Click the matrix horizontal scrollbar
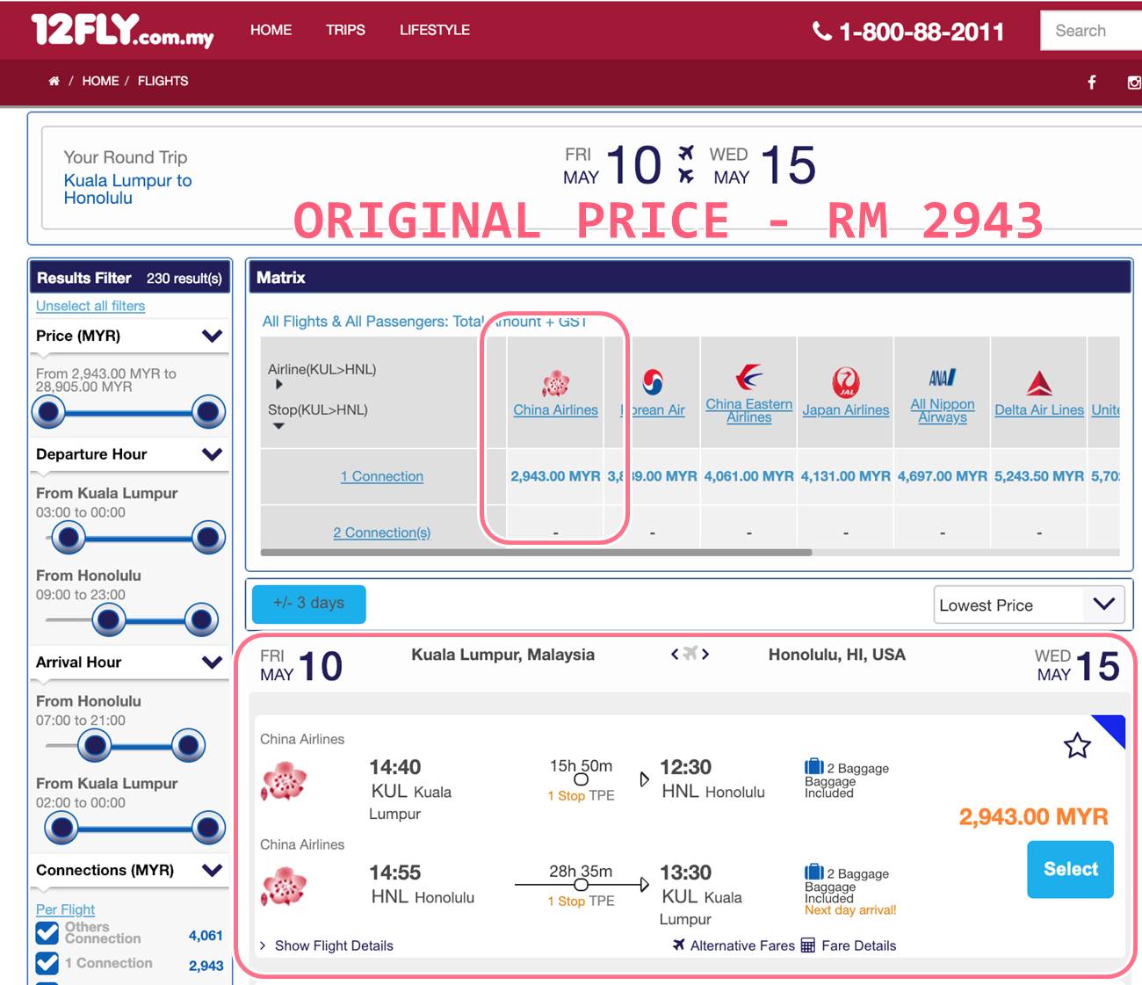This screenshot has height=985, width=1142. (536, 553)
